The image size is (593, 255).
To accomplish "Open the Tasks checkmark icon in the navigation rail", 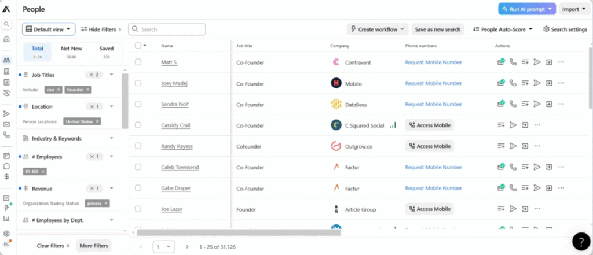I will coord(6,198).
